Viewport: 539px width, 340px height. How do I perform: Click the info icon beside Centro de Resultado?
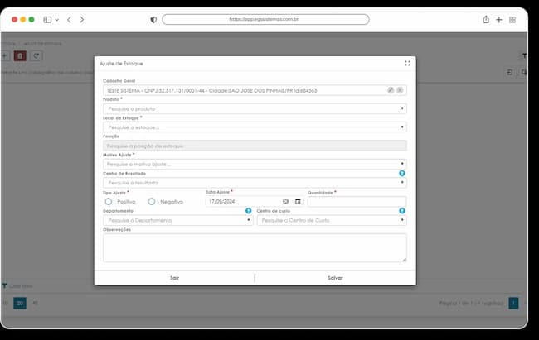tap(402, 173)
